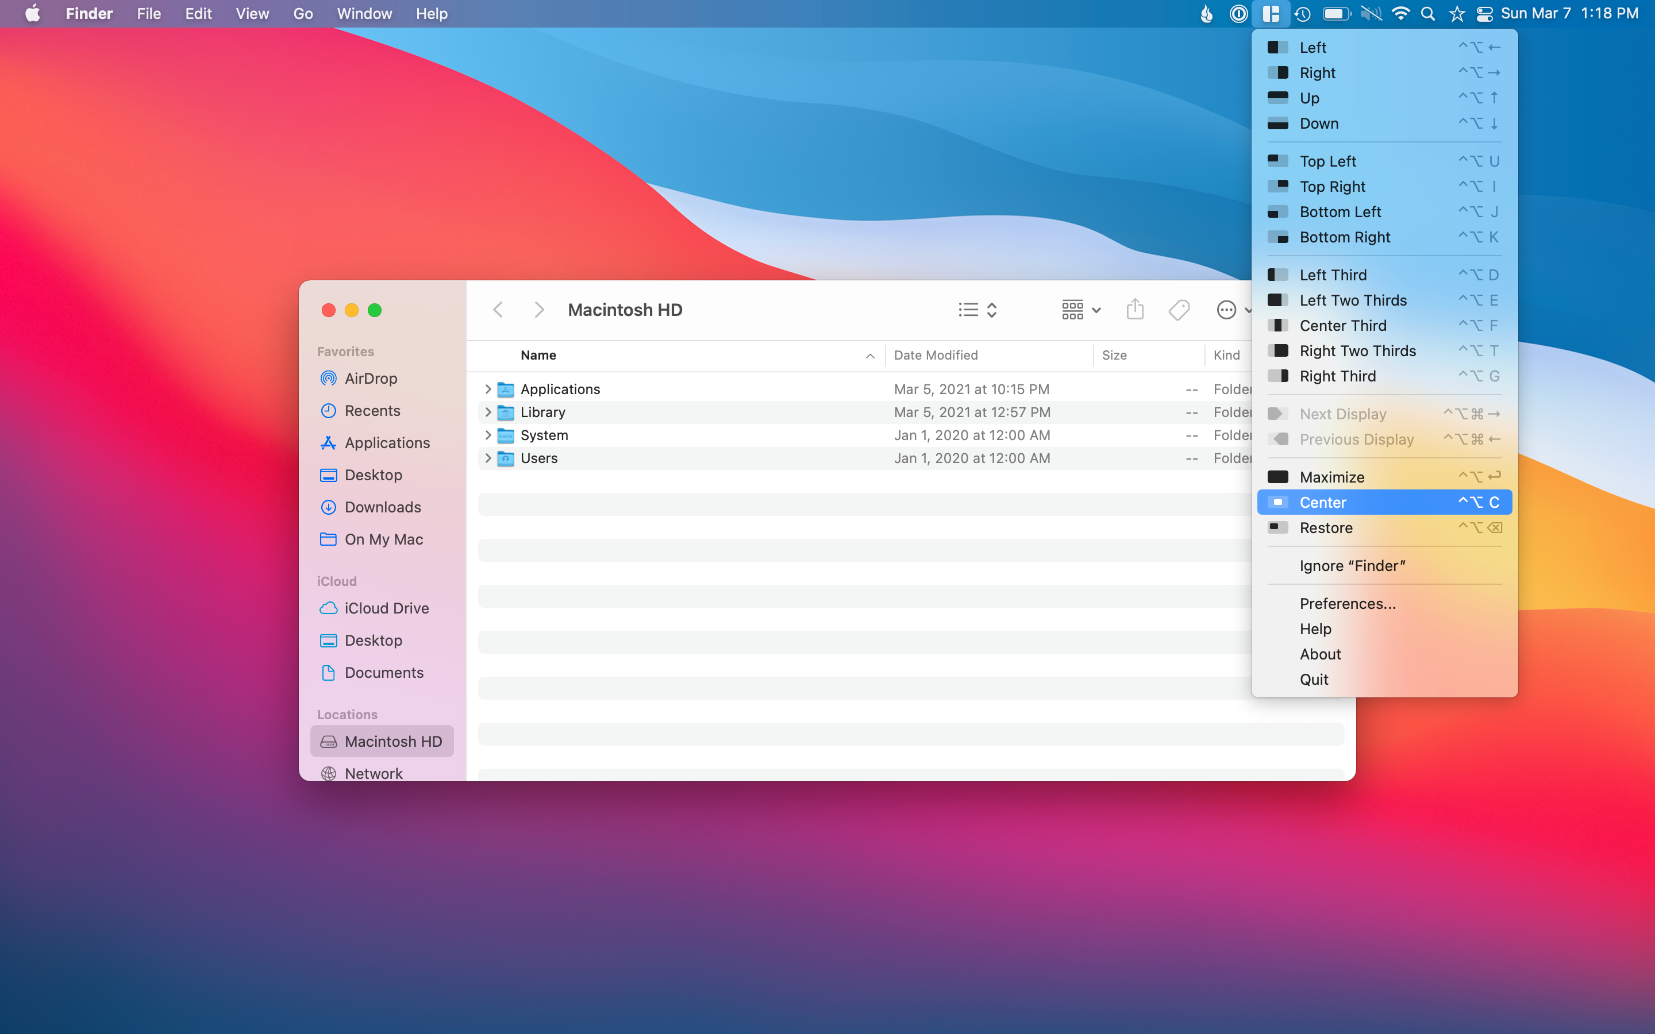Choose Left in the Rectangle menu
The image size is (1655, 1034).
pos(1384,47)
